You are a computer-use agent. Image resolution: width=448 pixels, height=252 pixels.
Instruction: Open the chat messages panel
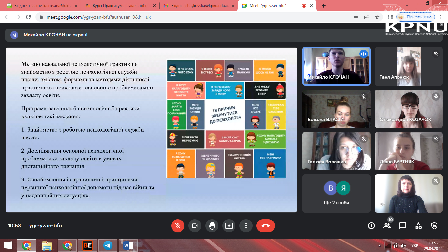click(x=403, y=226)
